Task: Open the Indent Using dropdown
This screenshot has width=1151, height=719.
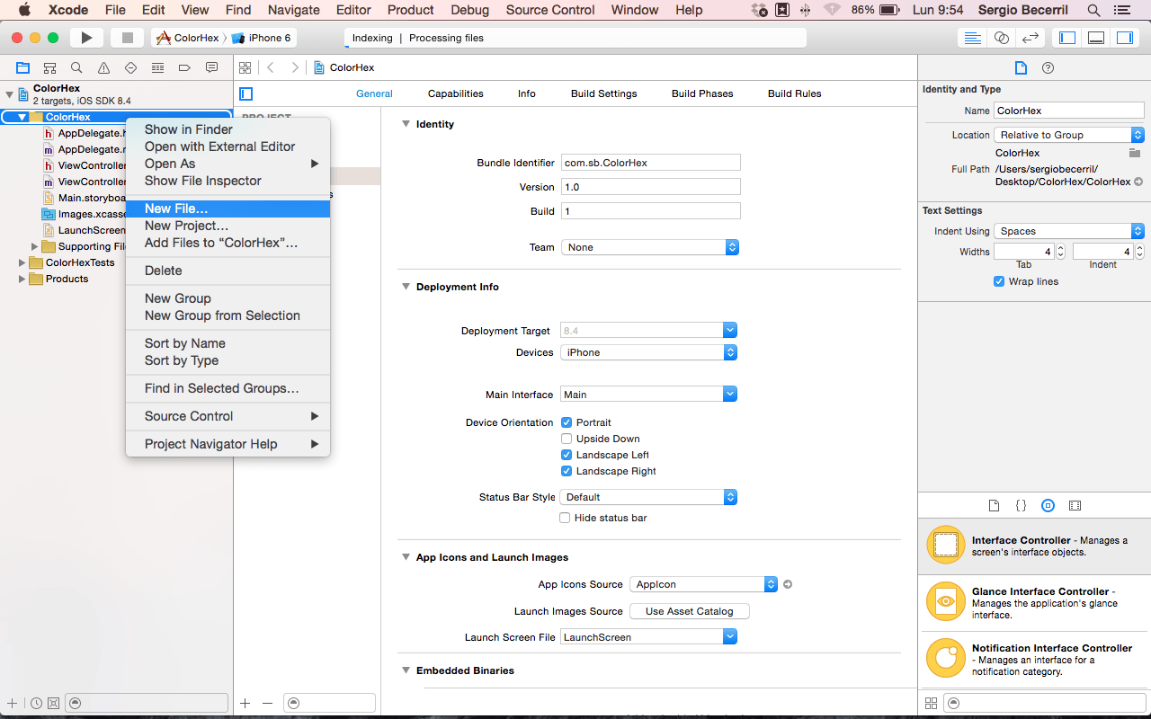Action: coord(1069,231)
